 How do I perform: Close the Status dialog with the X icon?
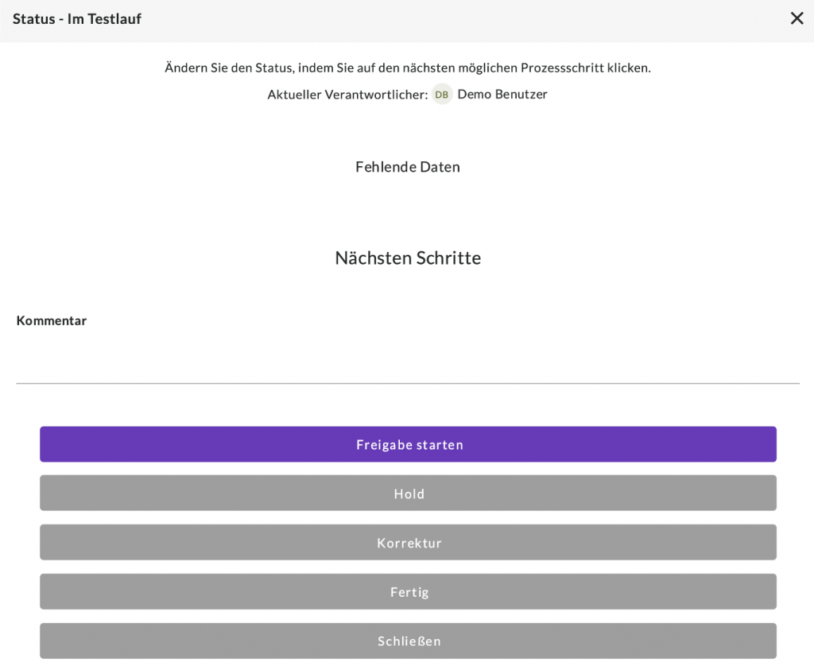coord(797,18)
